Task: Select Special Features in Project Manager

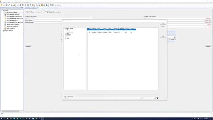Action: (x=9, y=30)
